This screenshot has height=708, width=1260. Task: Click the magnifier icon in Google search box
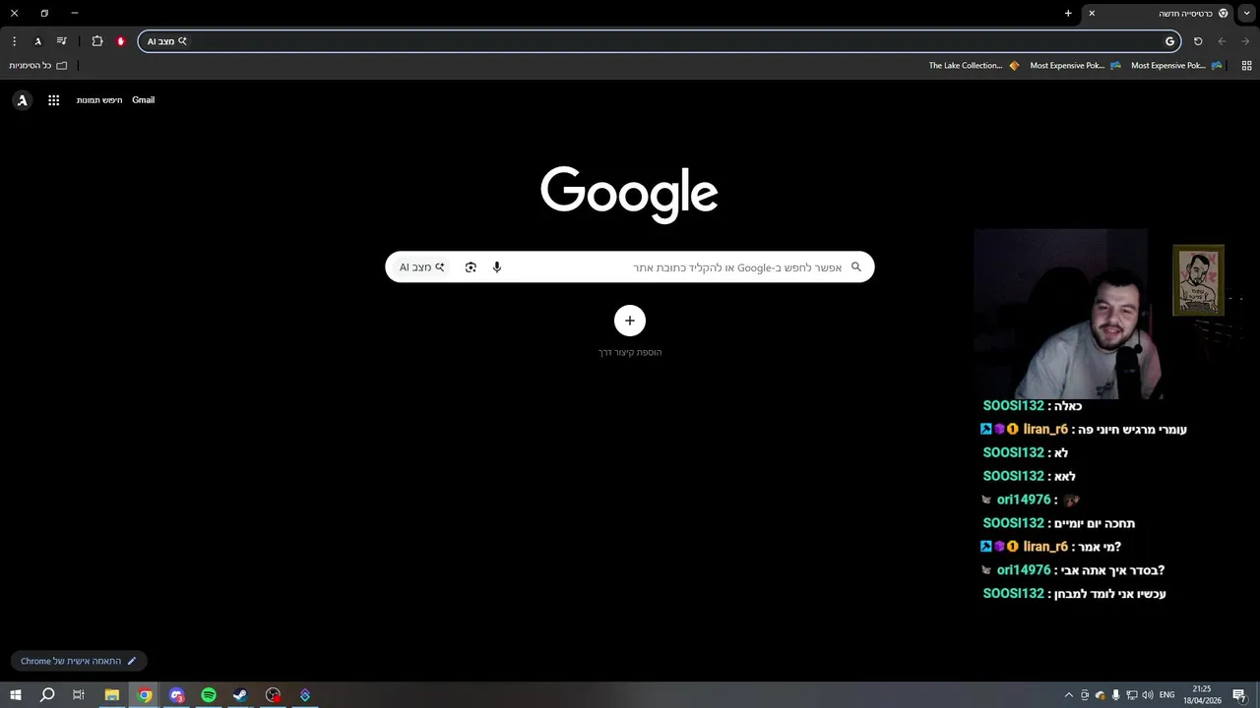[x=856, y=267]
